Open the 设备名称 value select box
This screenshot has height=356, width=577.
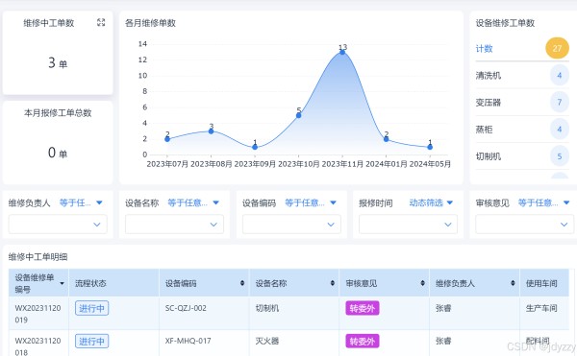(174, 225)
